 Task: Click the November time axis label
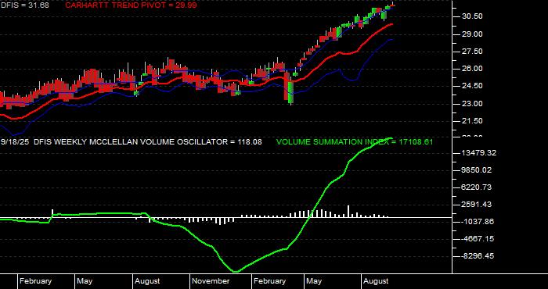pos(211,281)
